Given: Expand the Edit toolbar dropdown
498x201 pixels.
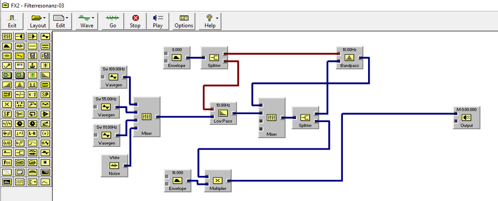Looking at the screenshot, I should click(x=66, y=18).
